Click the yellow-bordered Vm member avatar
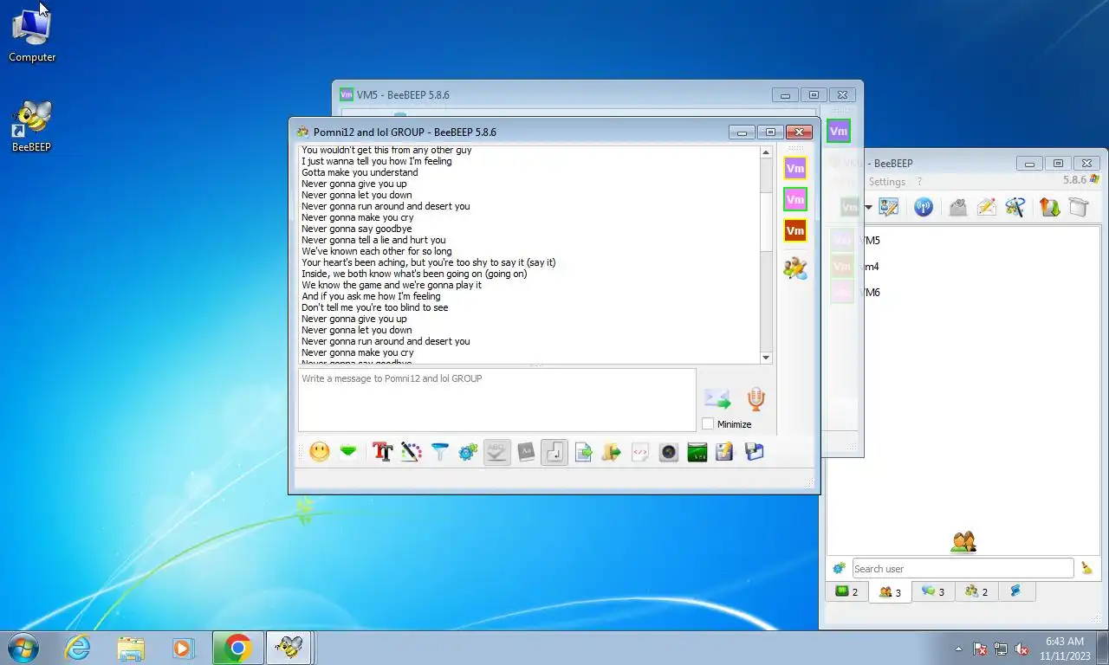Screen dimensions: 1109x665 click(x=794, y=168)
